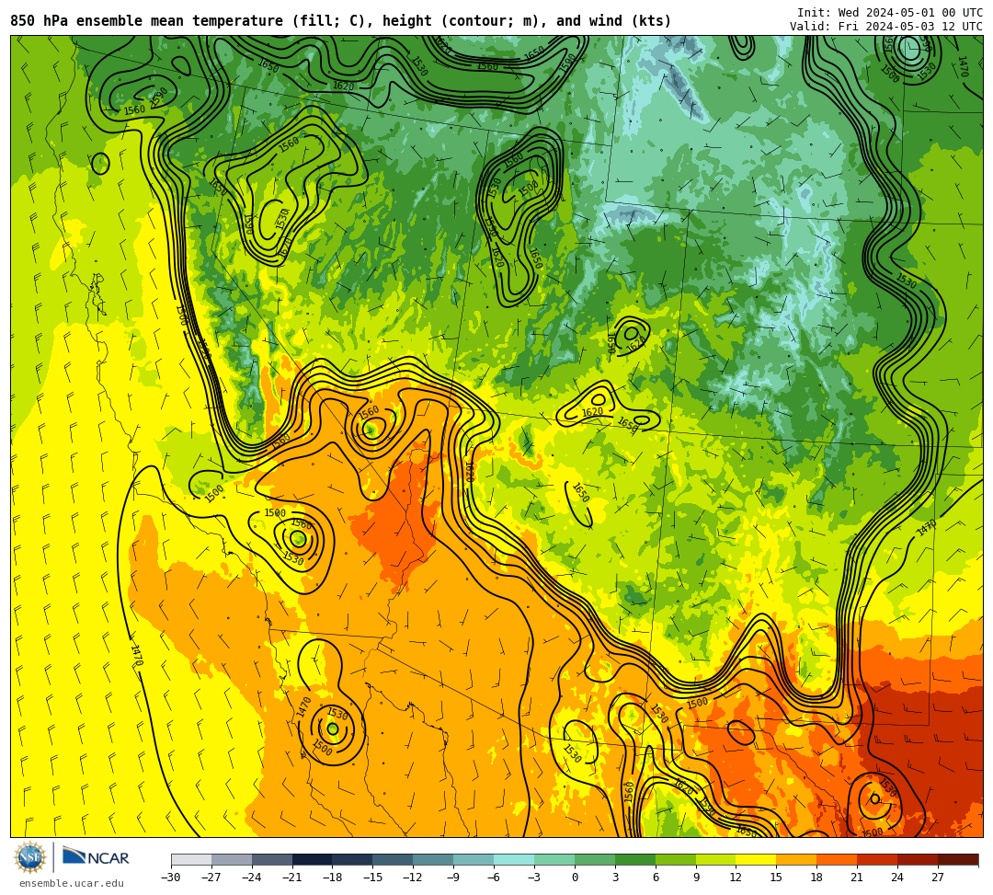Click the Init: Wed 2024-05-01 00 UTC text
Image resolution: width=993 pixels, height=895 pixels.
pos(890,13)
